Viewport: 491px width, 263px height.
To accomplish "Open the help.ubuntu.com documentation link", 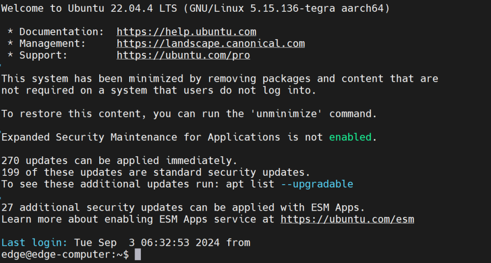I will click(186, 32).
